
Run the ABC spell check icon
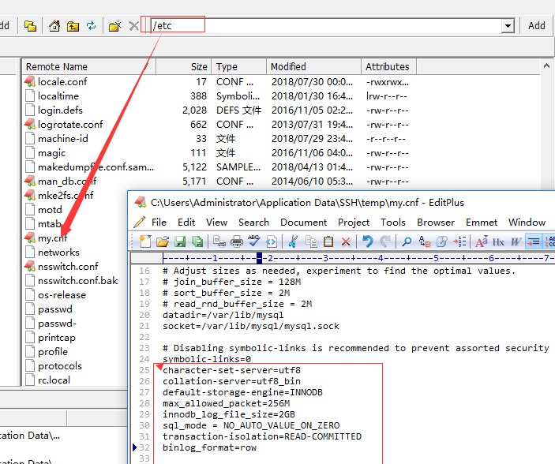click(x=253, y=241)
